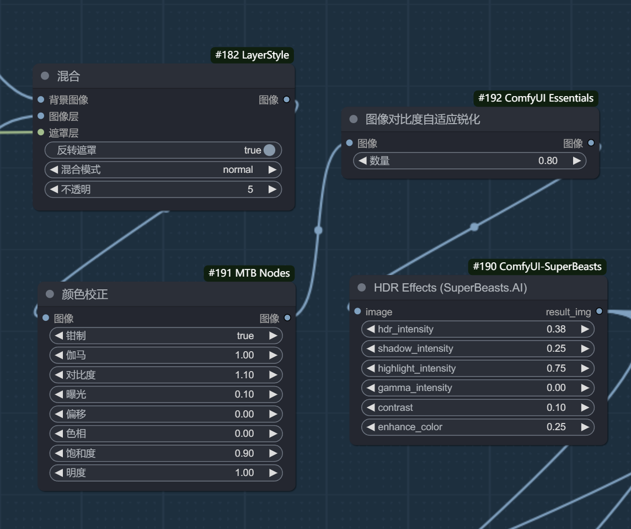631x529 pixels.
Task: Increase HDR contrast with right arrow
Action: [x=585, y=408]
